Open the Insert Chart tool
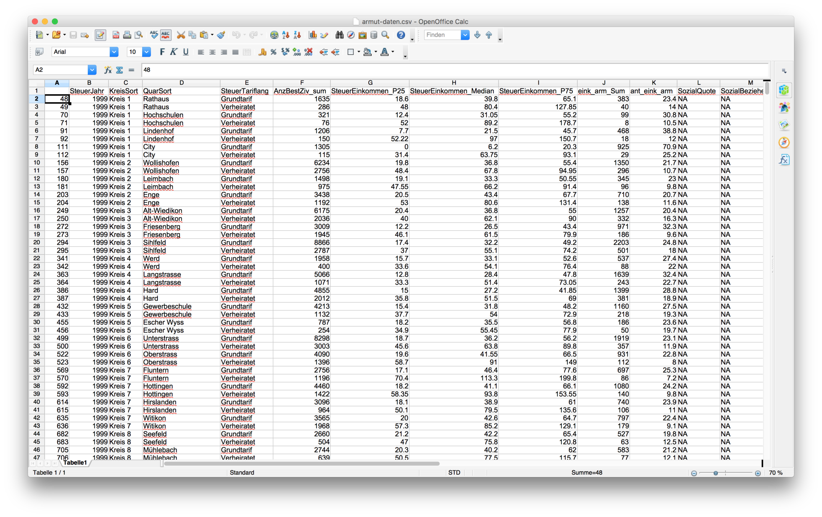This screenshot has width=822, height=517. [x=313, y=35]
